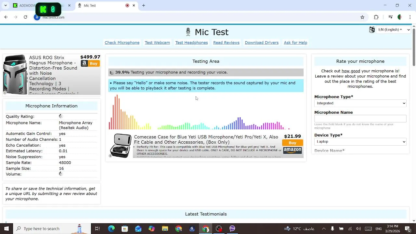
Task: Open the ASUS ROG Strix microphone image
Action: click(x=15, y=75)
